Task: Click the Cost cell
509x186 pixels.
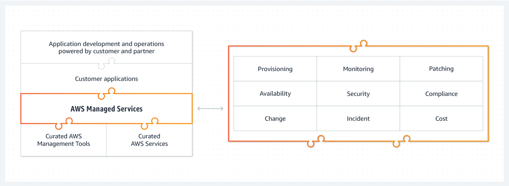Action: pyautogui.click(x=441, y=119)
